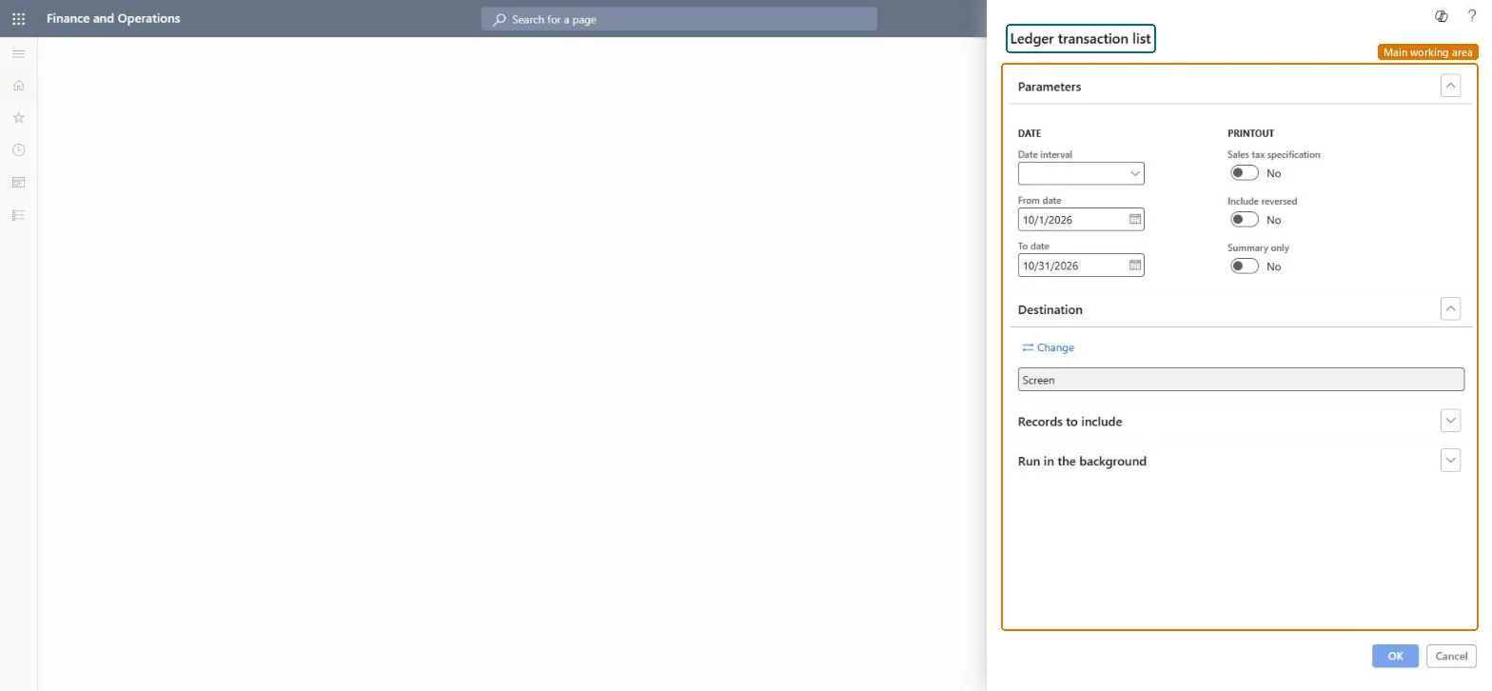Turn on the Summary only switch
The width and height of the screenshot is (1492, 691).
click(x=1245, y=266)
